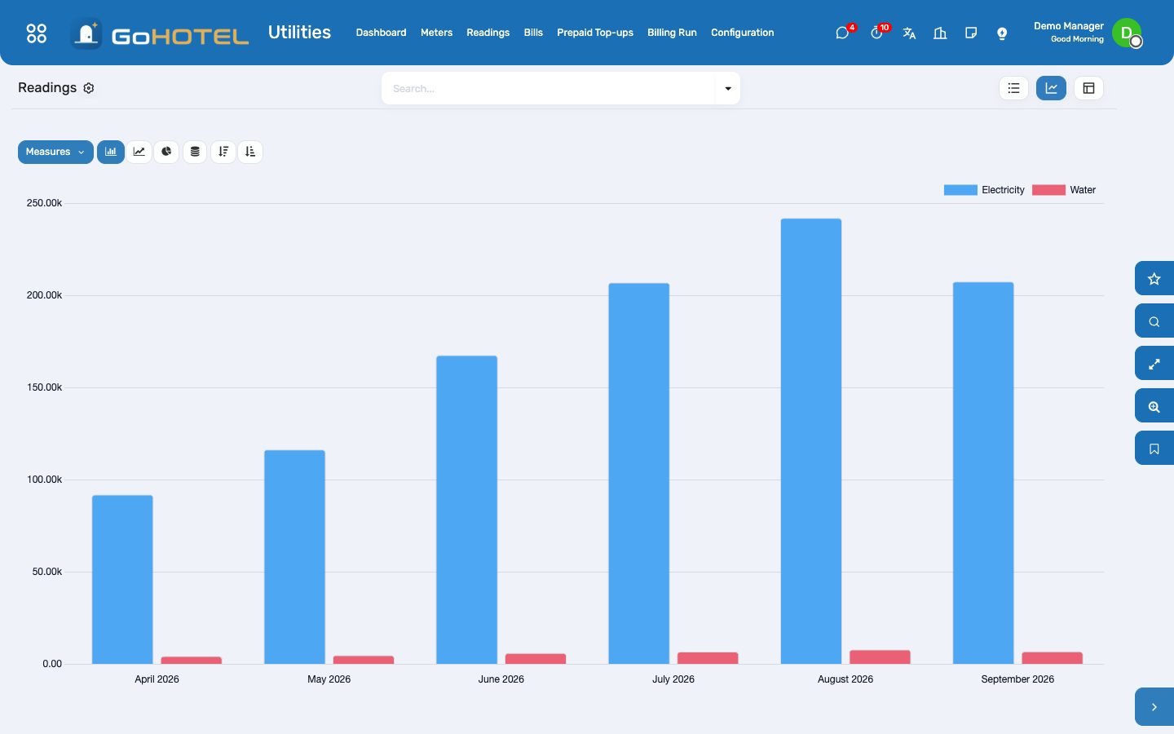
Task: Expand the right side panel arrow
Action: (1154, 707)
